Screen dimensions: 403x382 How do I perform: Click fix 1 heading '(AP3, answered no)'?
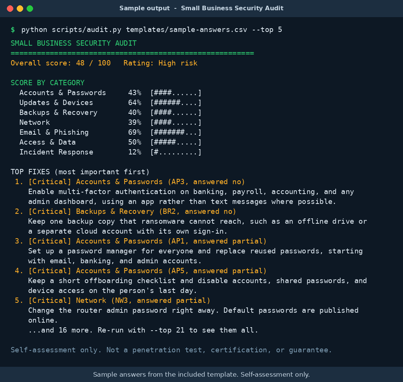[206, 182]
